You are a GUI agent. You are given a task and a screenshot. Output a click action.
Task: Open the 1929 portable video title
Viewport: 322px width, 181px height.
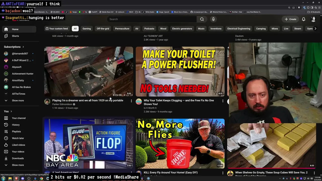(88, 101)
